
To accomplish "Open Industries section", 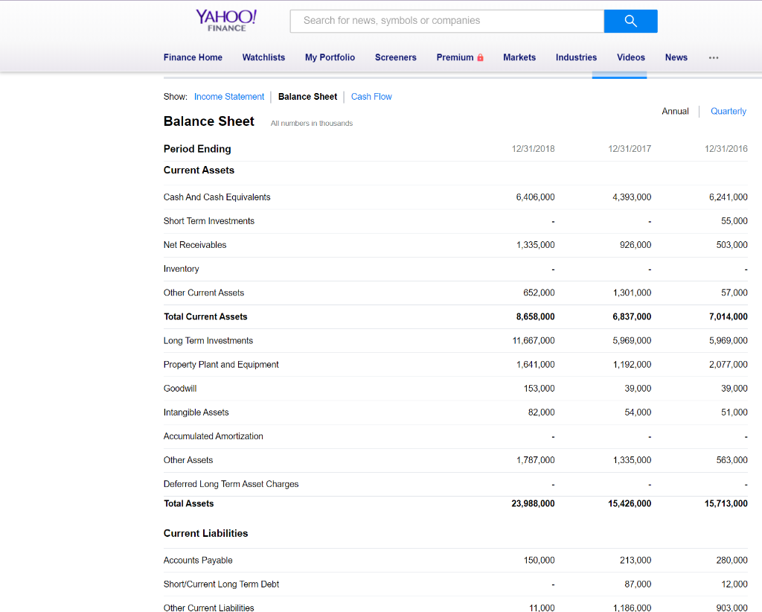I will (576, 57).
